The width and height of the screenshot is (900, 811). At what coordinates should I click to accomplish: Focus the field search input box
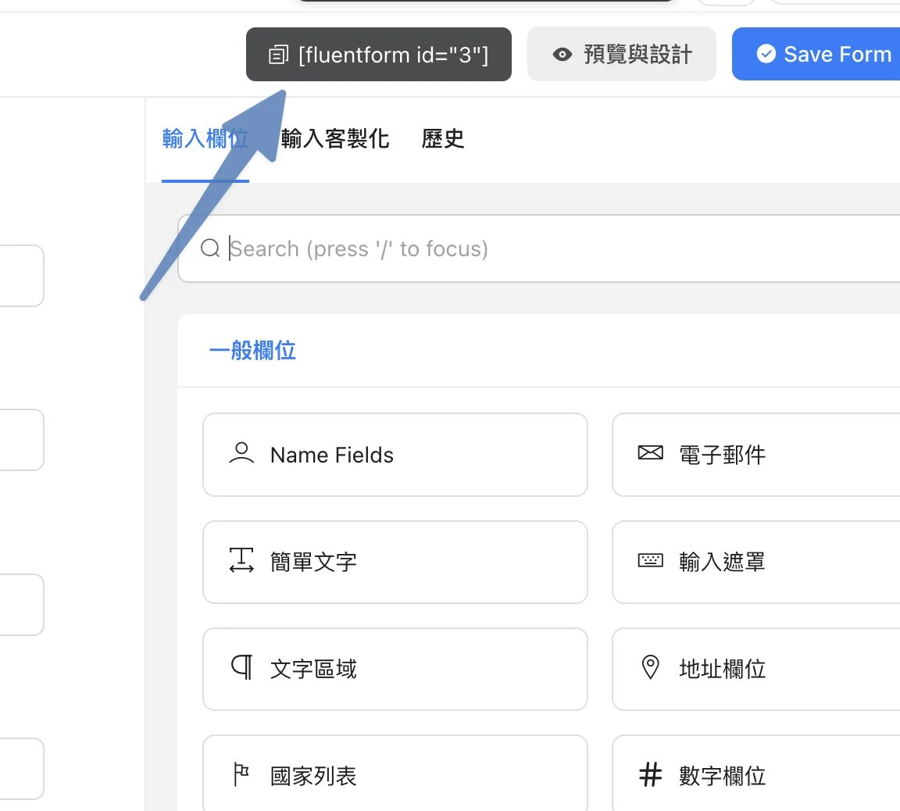547,248
